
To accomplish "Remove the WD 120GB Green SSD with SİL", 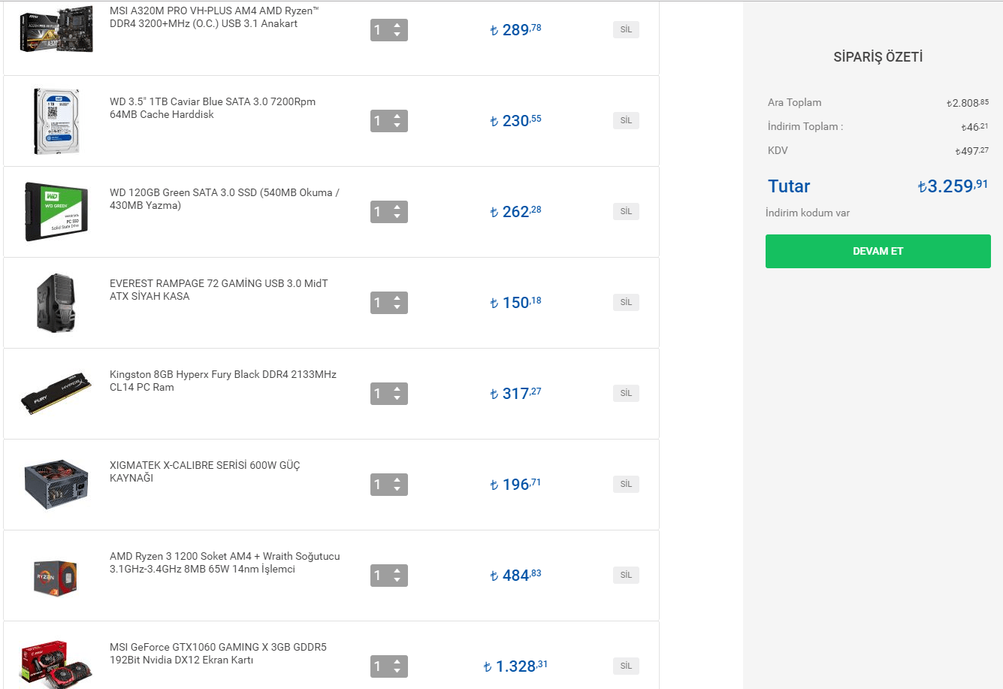I will point(626,211).
